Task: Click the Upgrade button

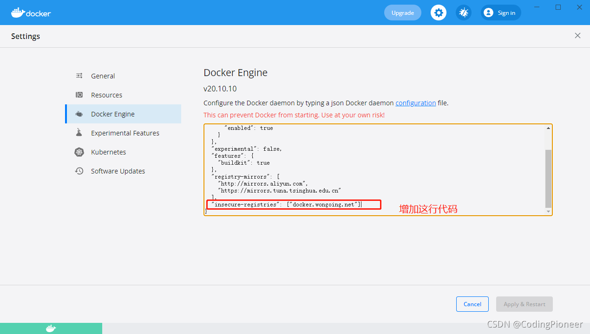Action: [x=403, y=13]
